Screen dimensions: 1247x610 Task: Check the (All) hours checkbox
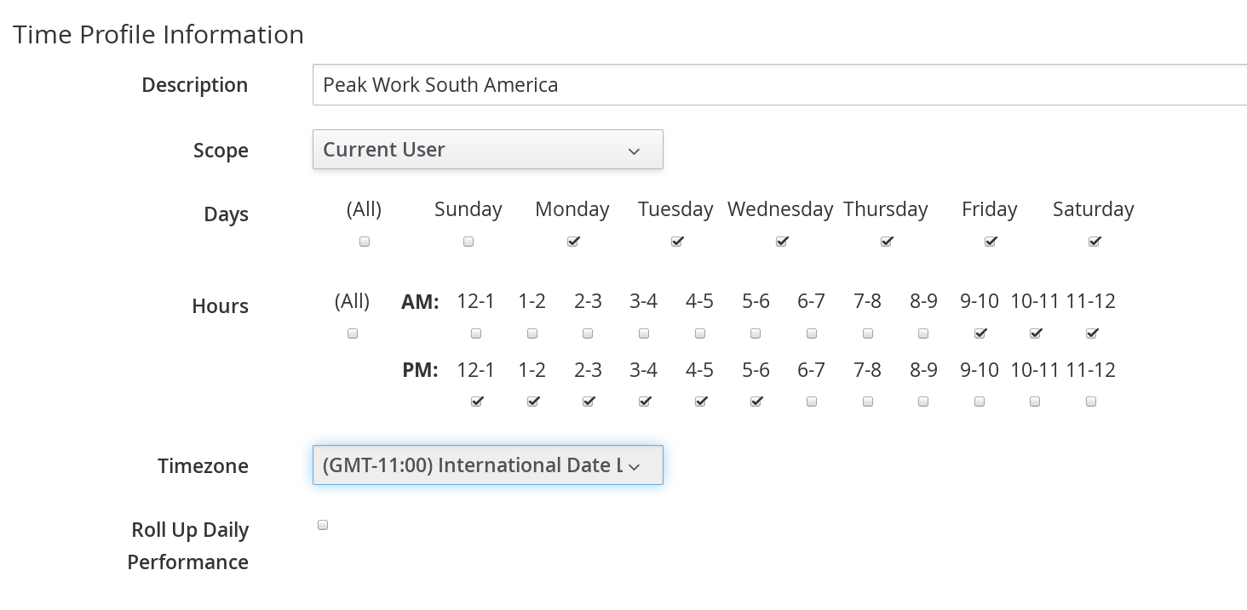coord(353,334)
